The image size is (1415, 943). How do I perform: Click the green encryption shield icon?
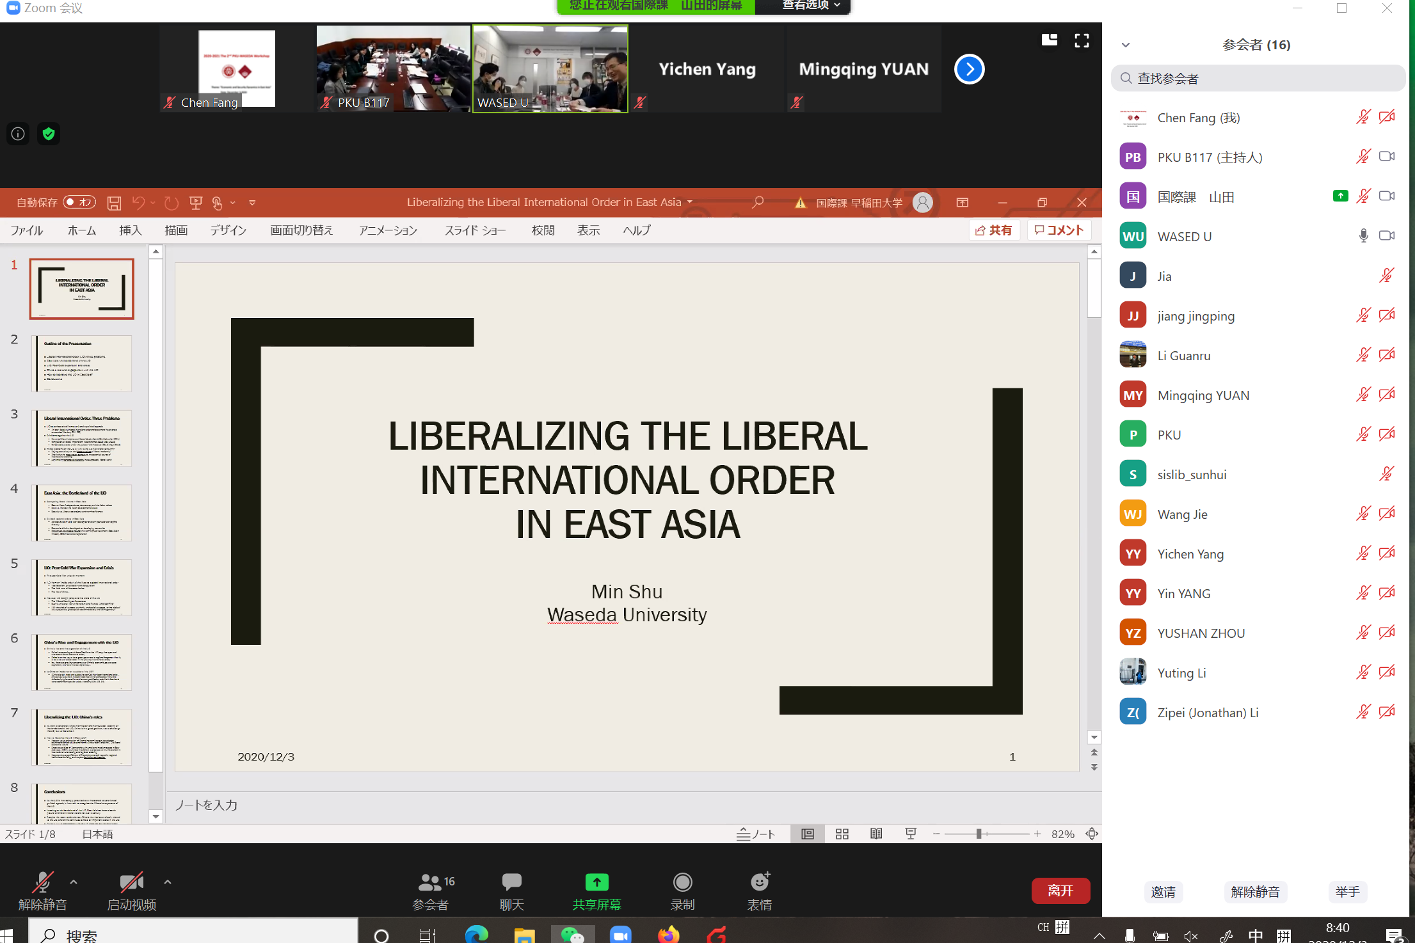(x=49, y=134)
